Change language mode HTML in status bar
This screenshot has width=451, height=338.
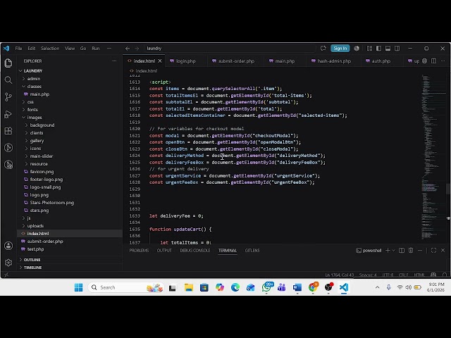[419, 275]
